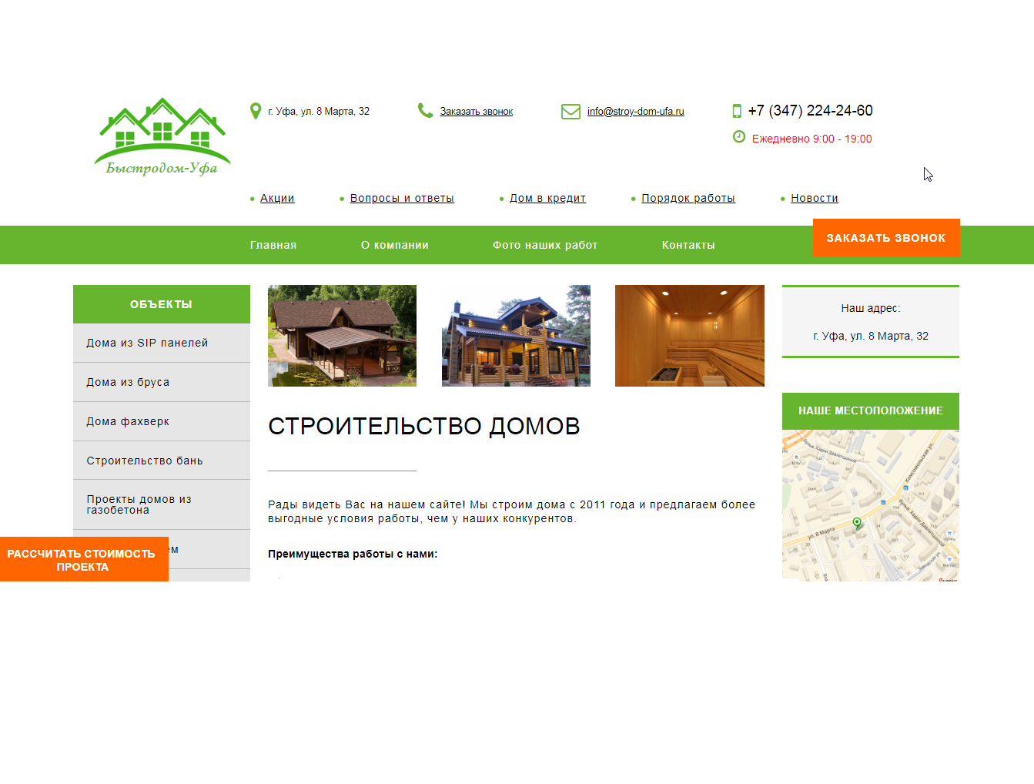The height and width of the screenshot is (784, 1034).
Task: Open Фото наших работ menu item
Action: click(545, 245)
